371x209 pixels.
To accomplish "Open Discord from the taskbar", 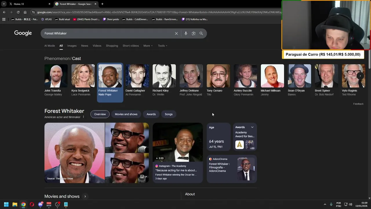I will click(40, 204).
